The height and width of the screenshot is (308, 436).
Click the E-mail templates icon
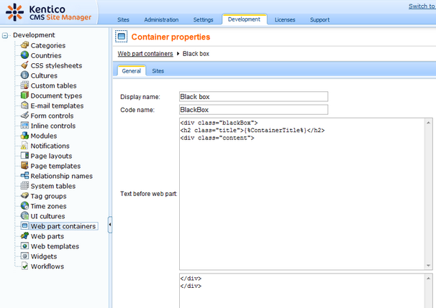click(x=24, y=106)
